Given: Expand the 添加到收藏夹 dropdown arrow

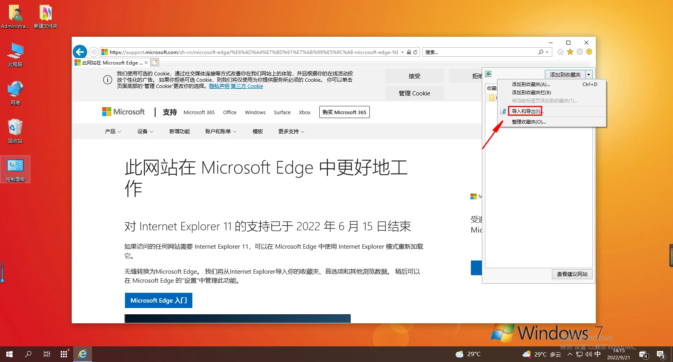Looking at the screenshot, I should 588,75.
